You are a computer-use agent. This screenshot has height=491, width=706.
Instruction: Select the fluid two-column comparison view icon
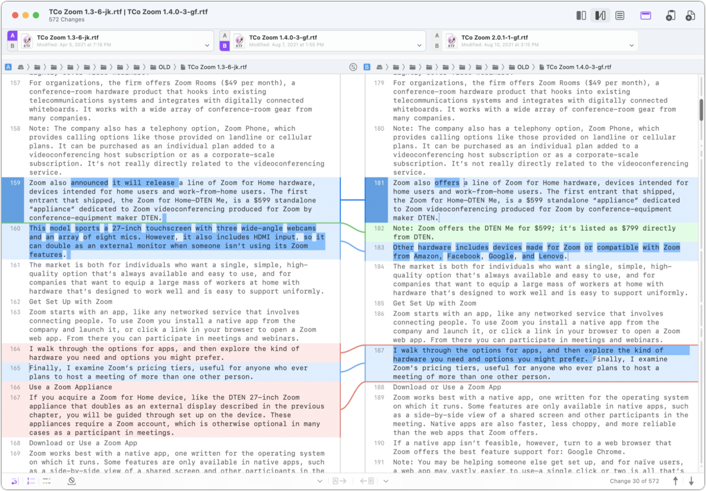(x=600, y=16)
